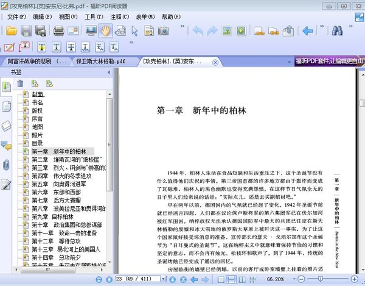Screen dimensions: 365x286
Task: Select the red callout text box tool
Action: click(x=24, y=47)
